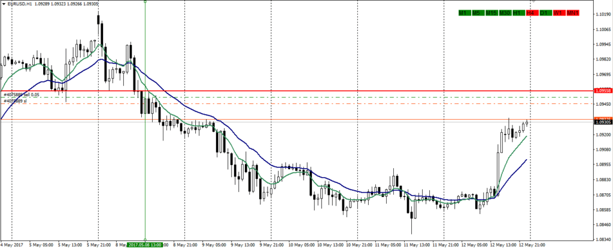This screenshot has width=613, height=250.
Task: Switch to the M30 timeframe box
Action: (x=505, y=13)
